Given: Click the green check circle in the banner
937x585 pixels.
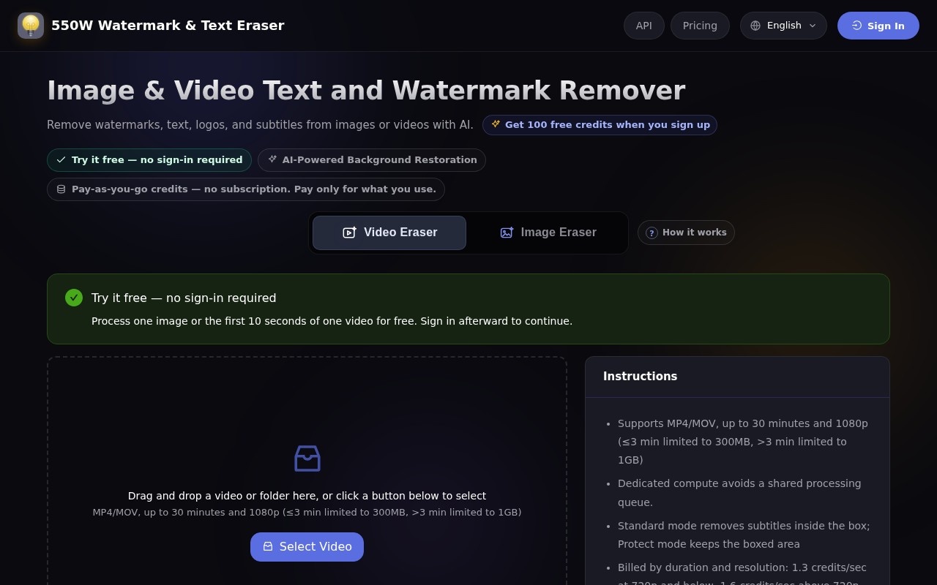Looking at the screenshot, I should tap(74, 298).
